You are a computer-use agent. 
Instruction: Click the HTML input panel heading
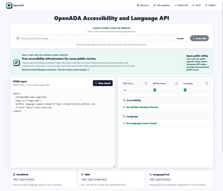click(x=20, y=82)
